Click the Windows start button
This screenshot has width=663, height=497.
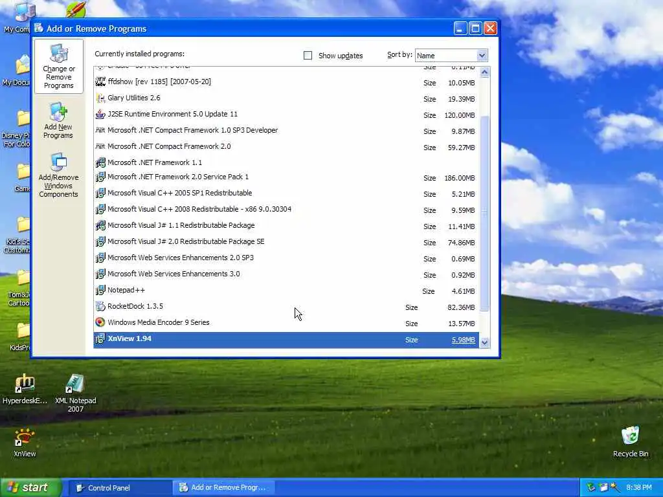30,487
